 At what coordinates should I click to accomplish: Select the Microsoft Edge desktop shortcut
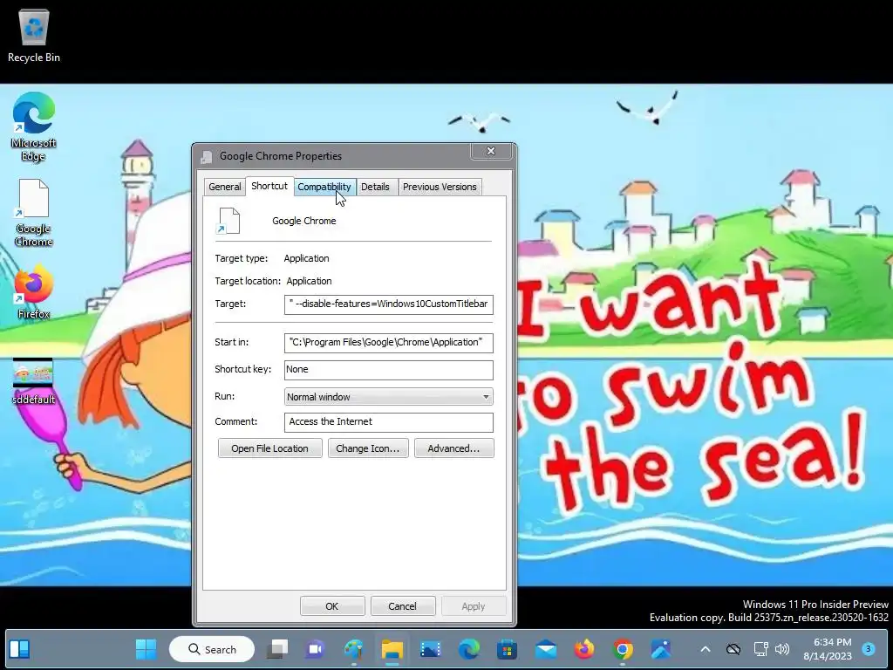pyautogui.click(x=34, y=126)
